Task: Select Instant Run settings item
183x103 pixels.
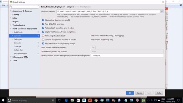Action: (x=18, y=50)
